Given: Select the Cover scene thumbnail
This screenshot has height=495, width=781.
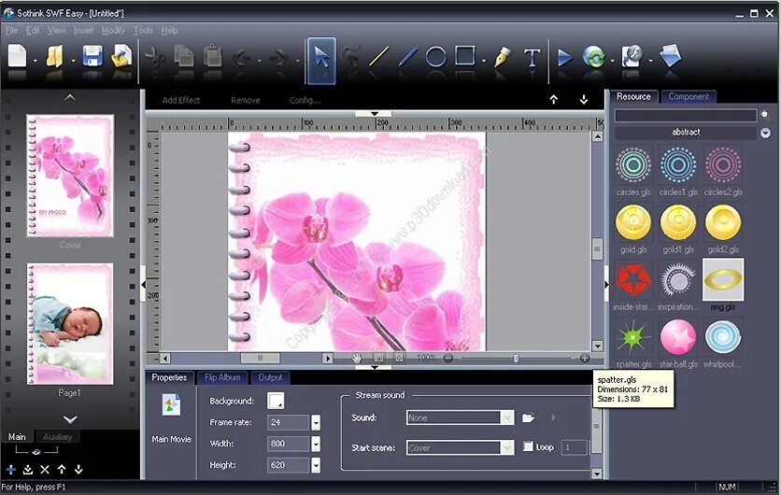Looking at the screenshot, I should coord(70,176).
